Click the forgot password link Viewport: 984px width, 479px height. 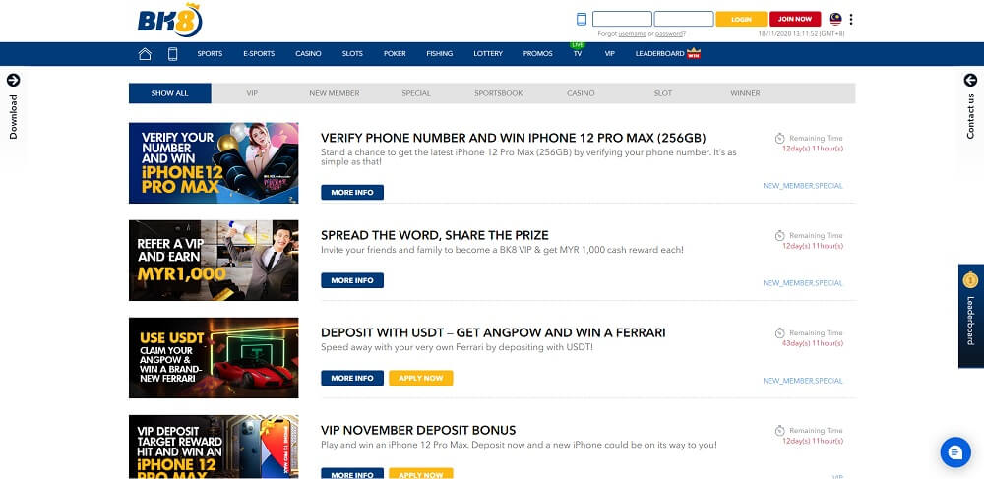point(670,33)
